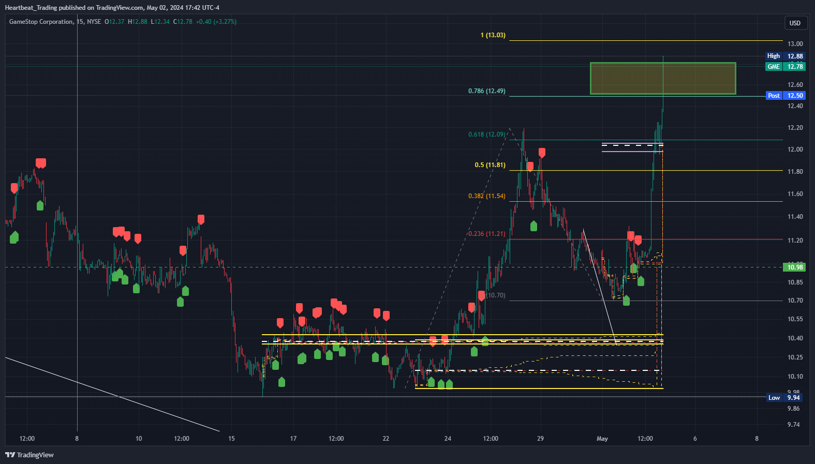Select the GameStop Corporation symbol title
This screenshot has width=815, height=464.
[41, 22]
